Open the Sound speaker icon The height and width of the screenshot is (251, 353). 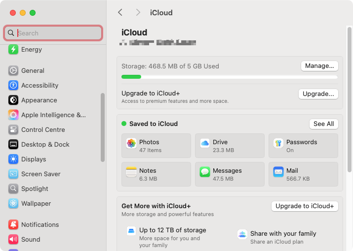click(x=13, y=239)
